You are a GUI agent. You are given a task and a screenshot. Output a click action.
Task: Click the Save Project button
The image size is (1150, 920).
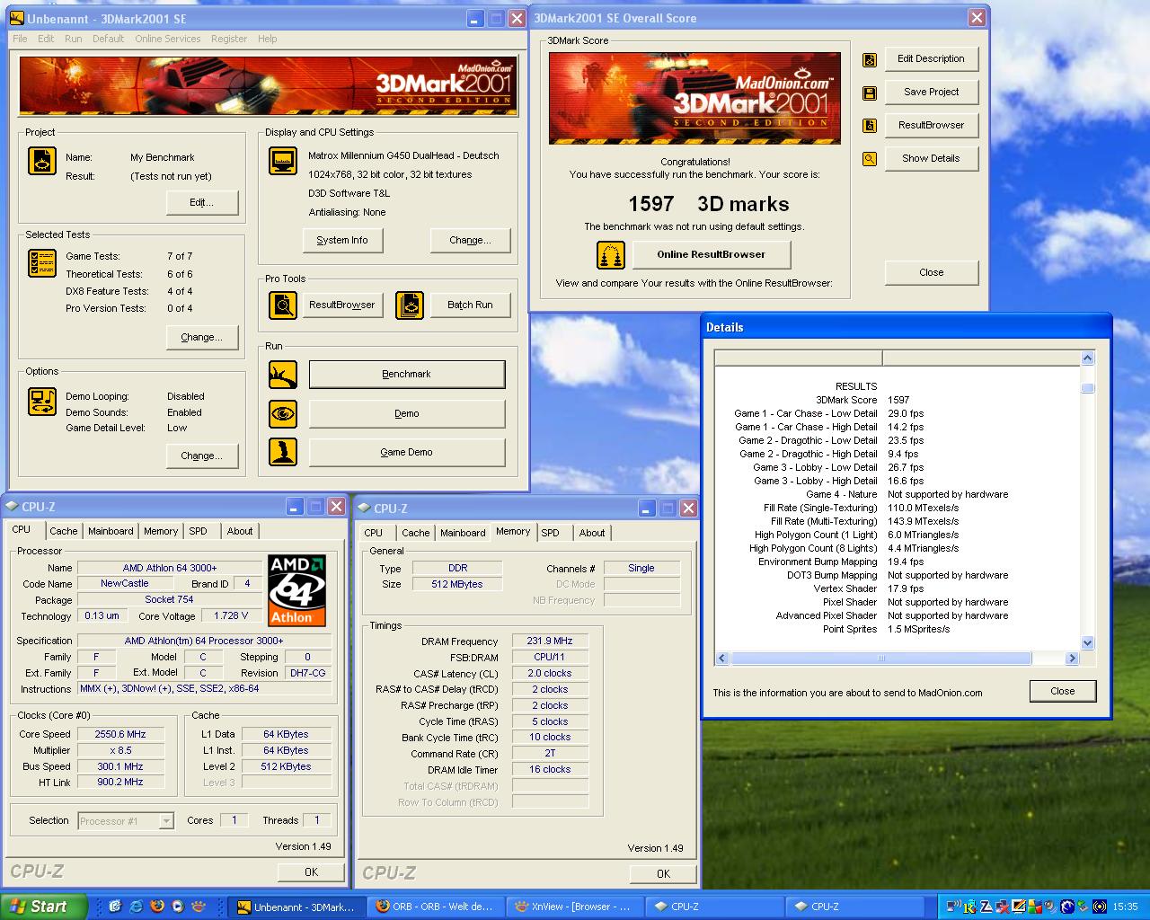pos(931,92)
